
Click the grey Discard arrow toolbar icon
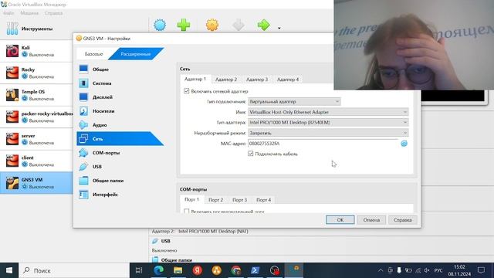click(x=239, y=25)
